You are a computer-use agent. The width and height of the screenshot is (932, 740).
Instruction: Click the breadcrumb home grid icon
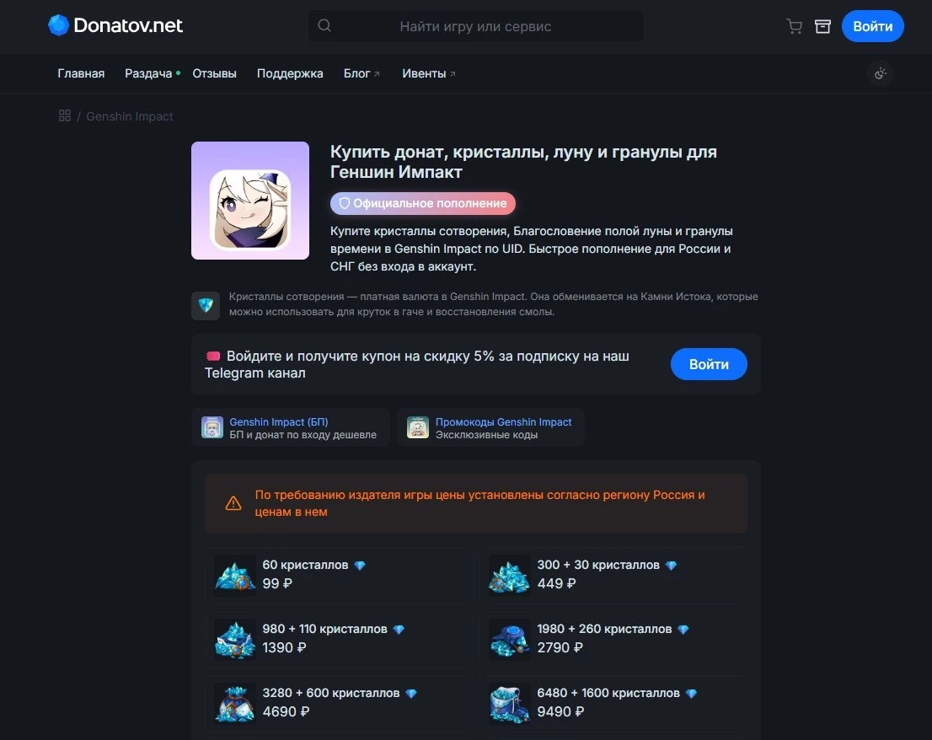(x=65, y=116)
